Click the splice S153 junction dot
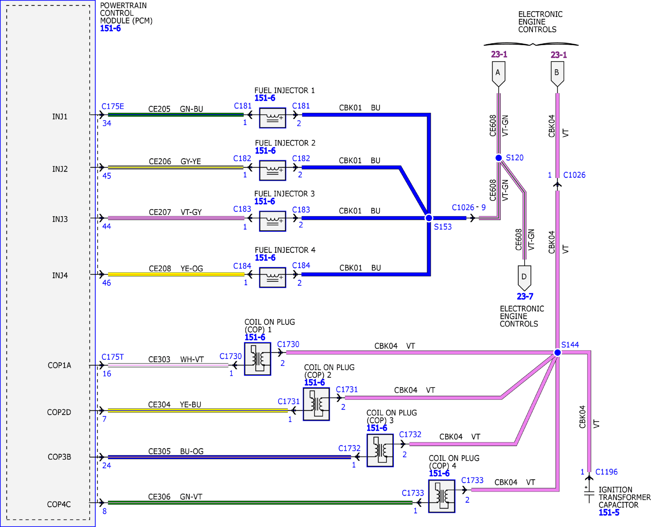The image size is (651, 527). click(x=428, y=218)
